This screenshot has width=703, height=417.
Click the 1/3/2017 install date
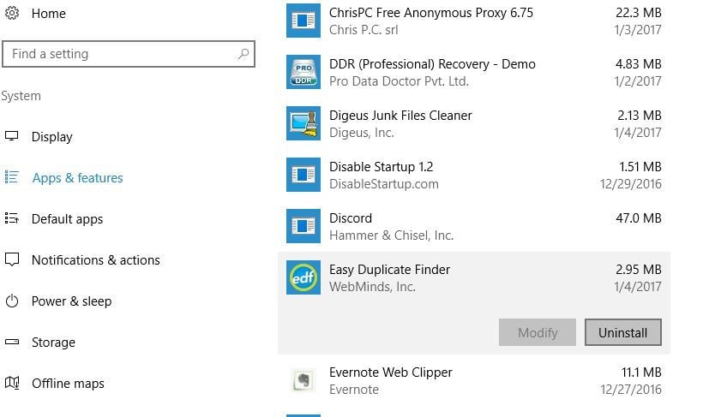[x=638, y=30]
